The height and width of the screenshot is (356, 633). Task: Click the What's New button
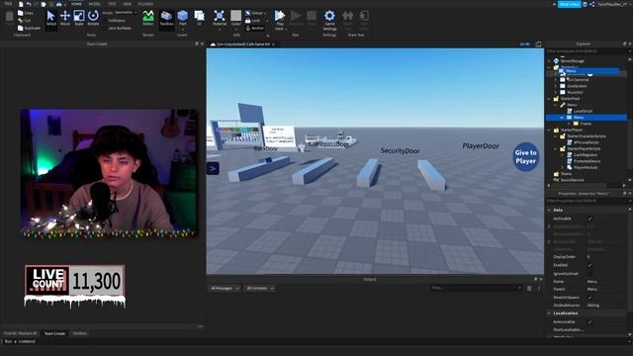[x=570, y=4]
